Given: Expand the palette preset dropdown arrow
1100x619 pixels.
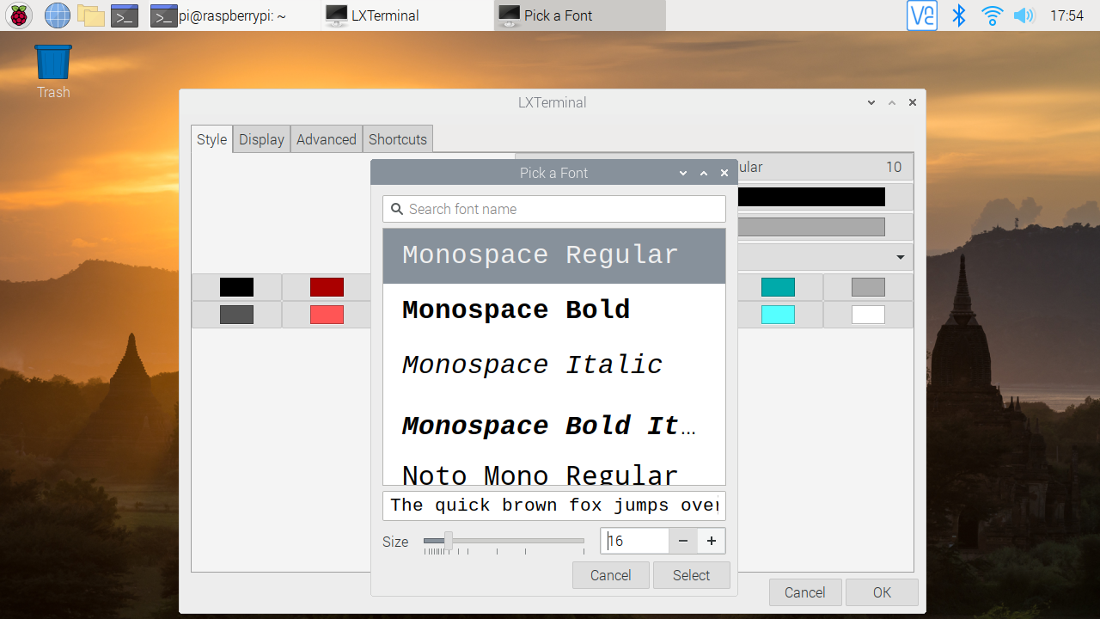Looking at the screenshot, I should coord(901,257).
